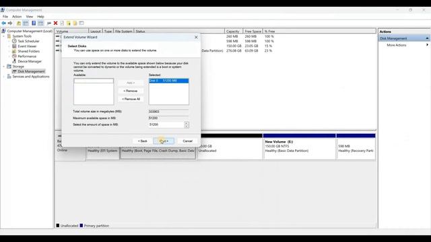
Task: Click Next in Extend Volume Wizard
Action: click(164, 141)
